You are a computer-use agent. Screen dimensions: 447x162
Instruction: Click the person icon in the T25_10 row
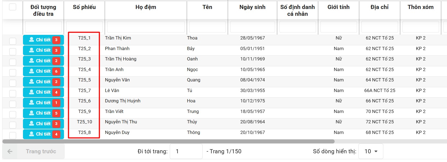pyautogui.click(x=32, y=124)
